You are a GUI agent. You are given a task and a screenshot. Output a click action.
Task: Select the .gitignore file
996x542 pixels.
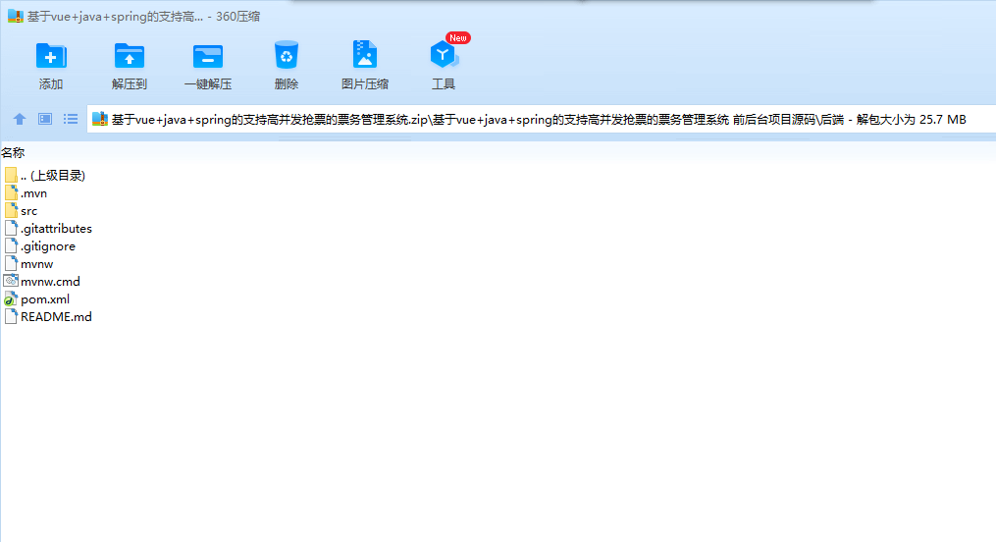coord(40,245)
